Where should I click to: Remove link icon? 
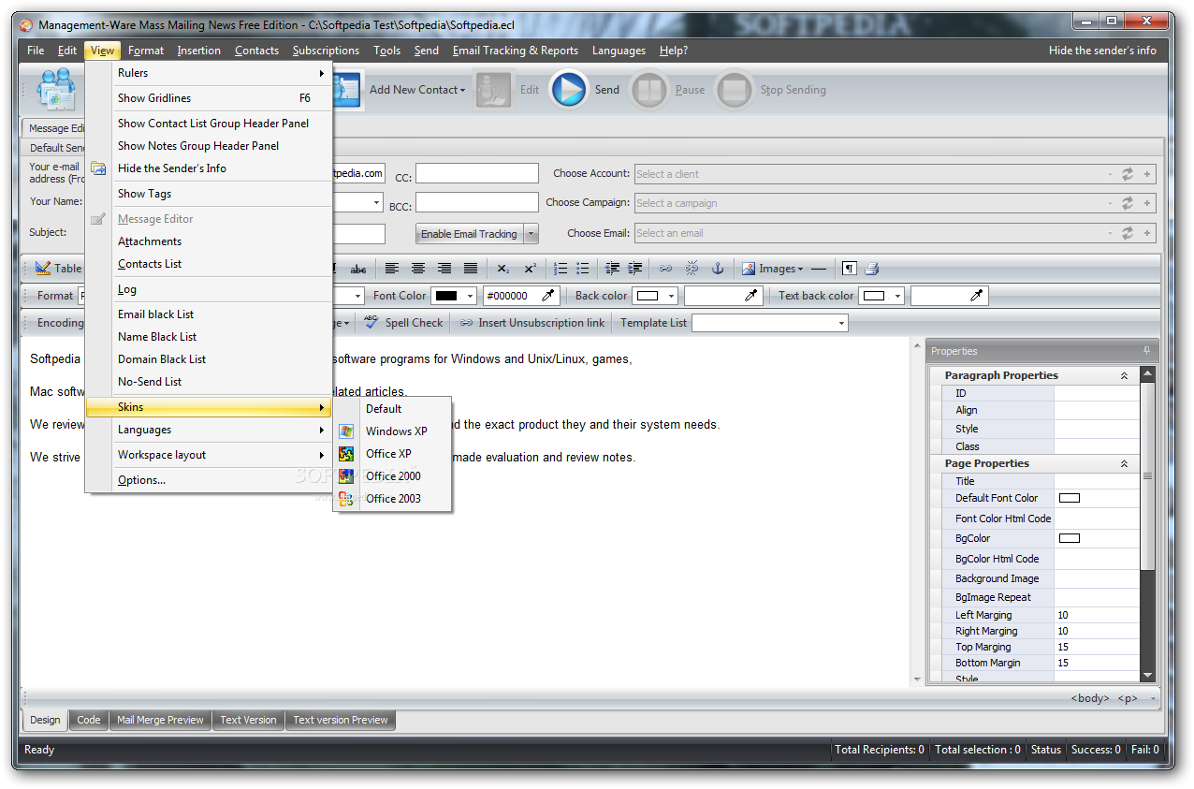[x=692, y=269]
